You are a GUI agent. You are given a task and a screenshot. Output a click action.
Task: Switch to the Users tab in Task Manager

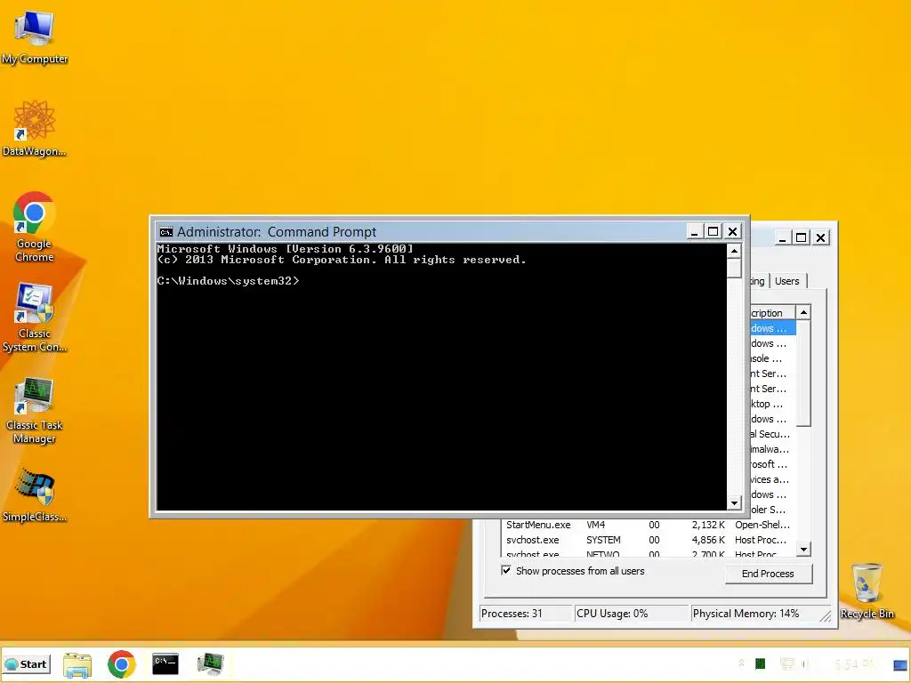pyautogui.click(x=787, y=281)
